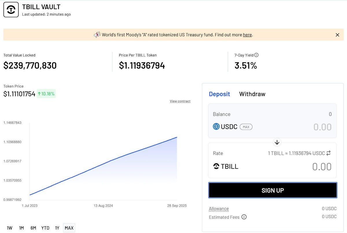The height and width of the screenshot is (233, 347).
Task: Click the 3.51% yield value
Action: 246,66
